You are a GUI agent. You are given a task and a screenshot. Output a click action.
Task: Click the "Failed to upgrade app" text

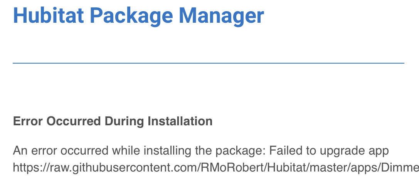329,151
